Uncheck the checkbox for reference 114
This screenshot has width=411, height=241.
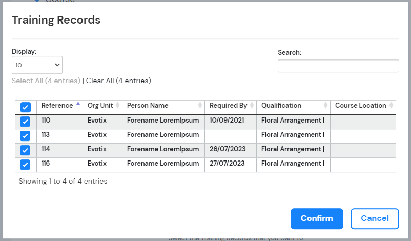(25, 150)
